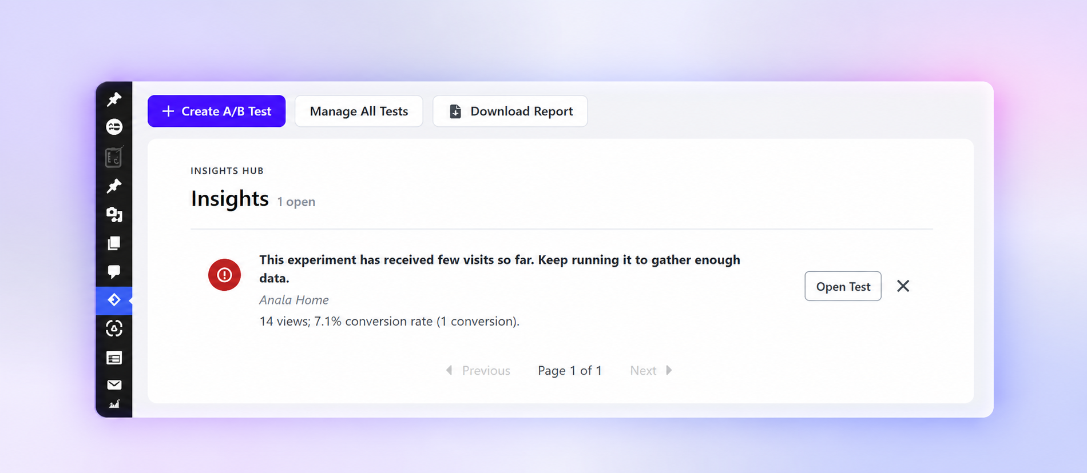This screenshot has height=473, width=1087.
Task: Click the small growth chart sidebar icon
Action: click(114, 404)
